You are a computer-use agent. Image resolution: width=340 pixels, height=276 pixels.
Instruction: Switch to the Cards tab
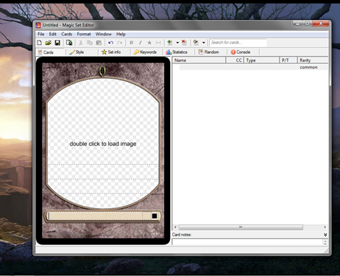[x=51, y=52]
